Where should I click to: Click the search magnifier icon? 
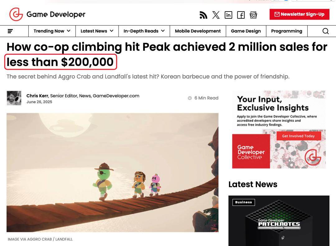click(x=325, y=31)
